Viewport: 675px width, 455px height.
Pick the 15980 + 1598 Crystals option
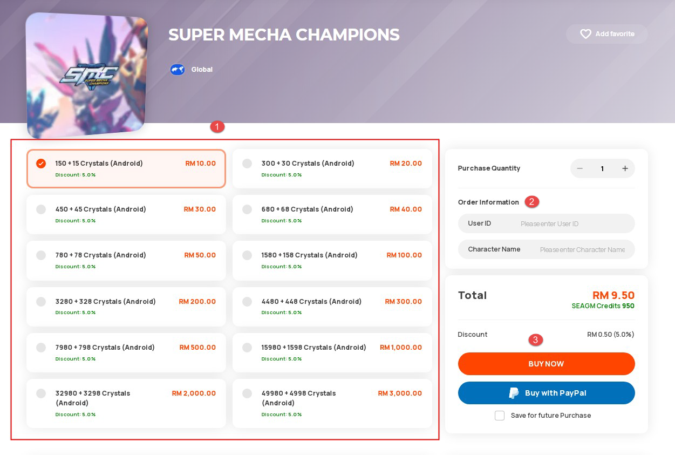tap(332, 353)
